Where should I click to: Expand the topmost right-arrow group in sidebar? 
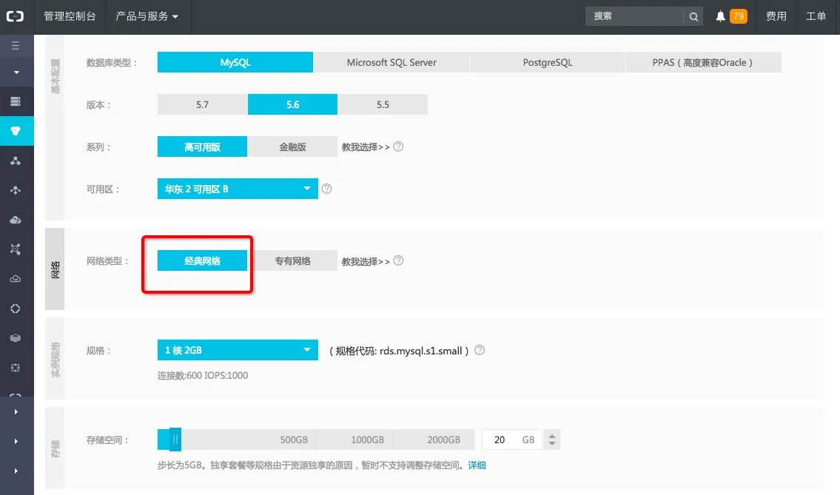[16, 412]
